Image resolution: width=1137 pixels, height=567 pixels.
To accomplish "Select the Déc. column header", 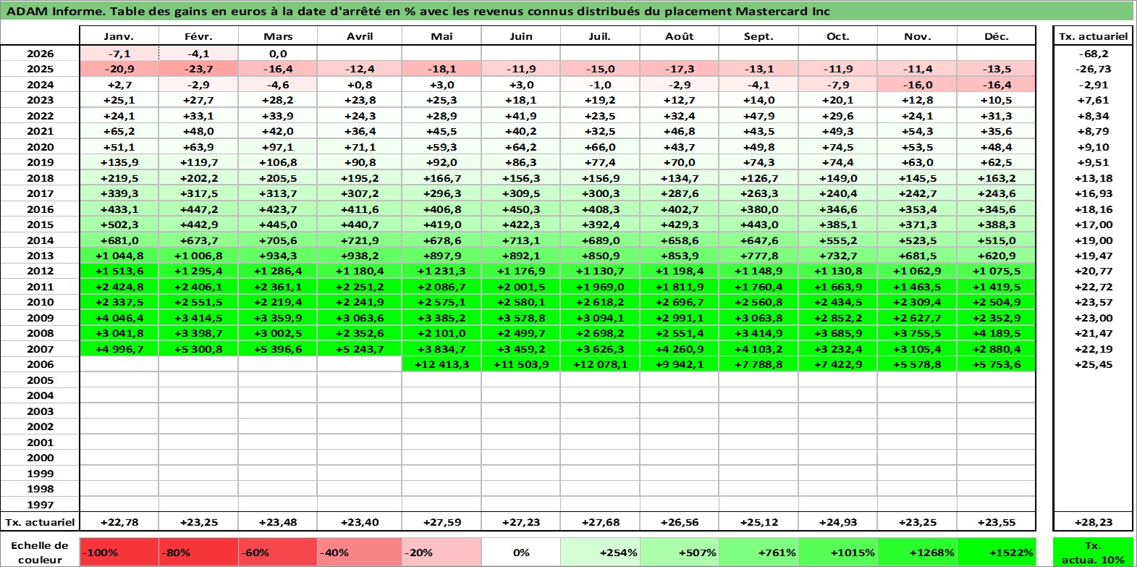I will pyautogui.click(x=997, y=36).
